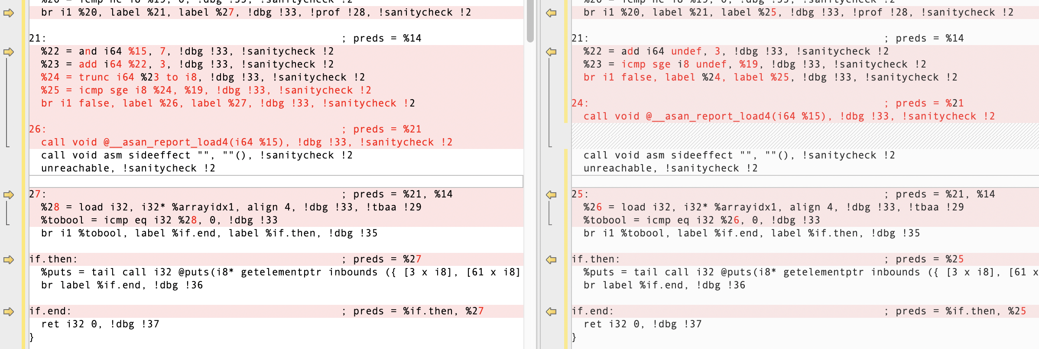Click '; preds = %21, %14' comment in left pane
This screenshot has height=349, width=1039.
coord(397,194)
